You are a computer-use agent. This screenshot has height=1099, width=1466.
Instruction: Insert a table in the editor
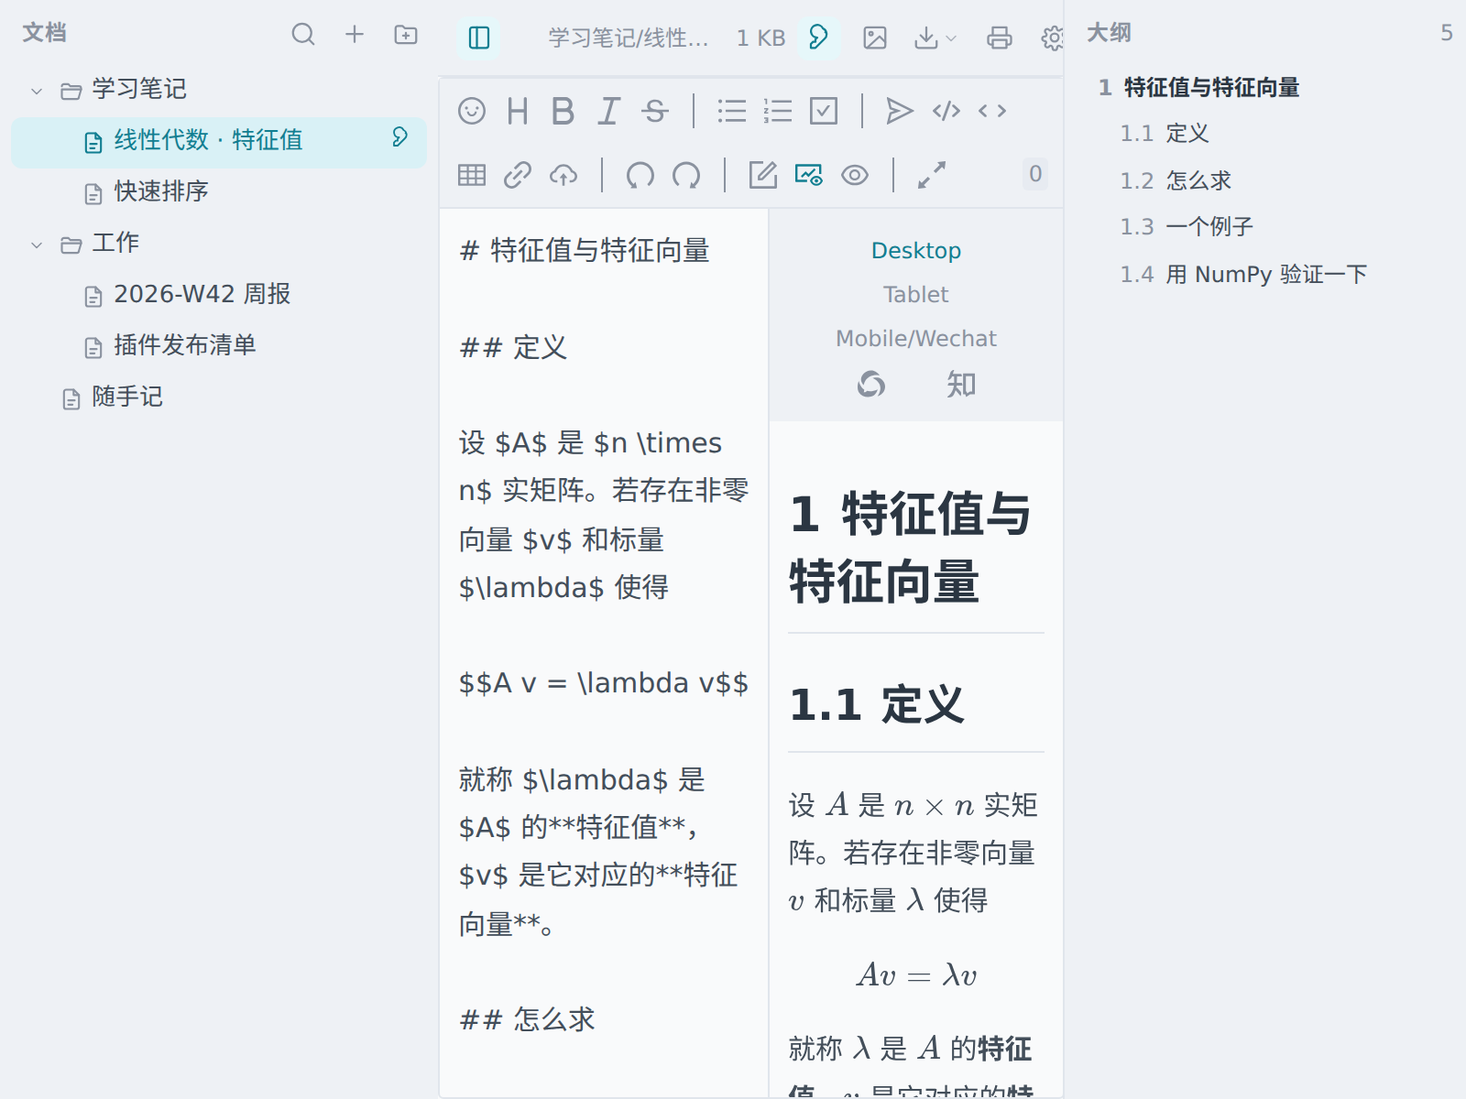point(472,175)
